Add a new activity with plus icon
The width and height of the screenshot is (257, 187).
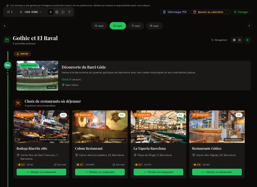247,40
